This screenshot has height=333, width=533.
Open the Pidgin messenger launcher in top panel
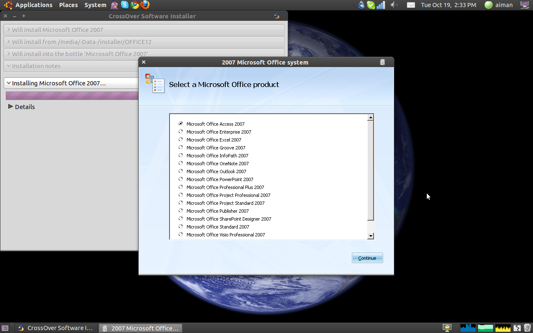[x=115, y=5]
